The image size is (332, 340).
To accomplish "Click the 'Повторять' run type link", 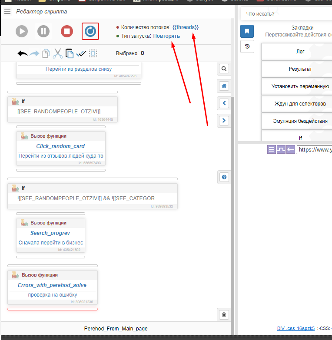I will click(x=166, y=36).
